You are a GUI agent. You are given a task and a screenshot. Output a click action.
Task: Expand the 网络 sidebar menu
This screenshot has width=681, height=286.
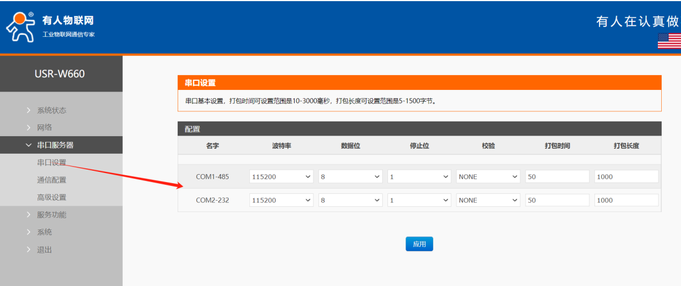[45, 128]
